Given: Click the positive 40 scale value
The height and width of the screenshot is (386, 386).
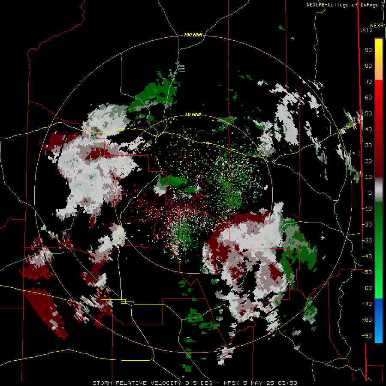Looking at the screenshot, I should point(368,130).
